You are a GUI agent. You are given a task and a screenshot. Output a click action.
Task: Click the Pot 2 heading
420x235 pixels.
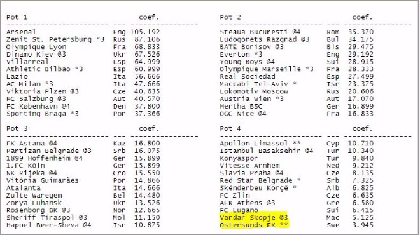(x=230, y=17)
